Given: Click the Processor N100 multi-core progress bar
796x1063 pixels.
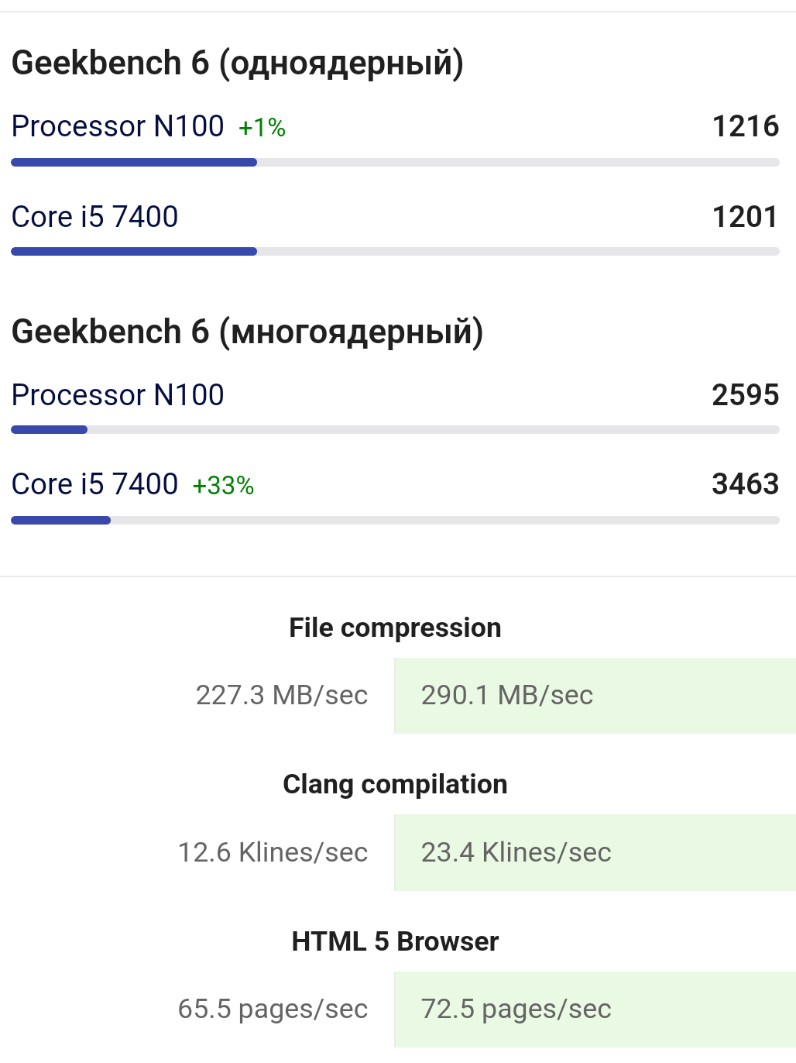Looking at the screenshot, I should point(395,430).
